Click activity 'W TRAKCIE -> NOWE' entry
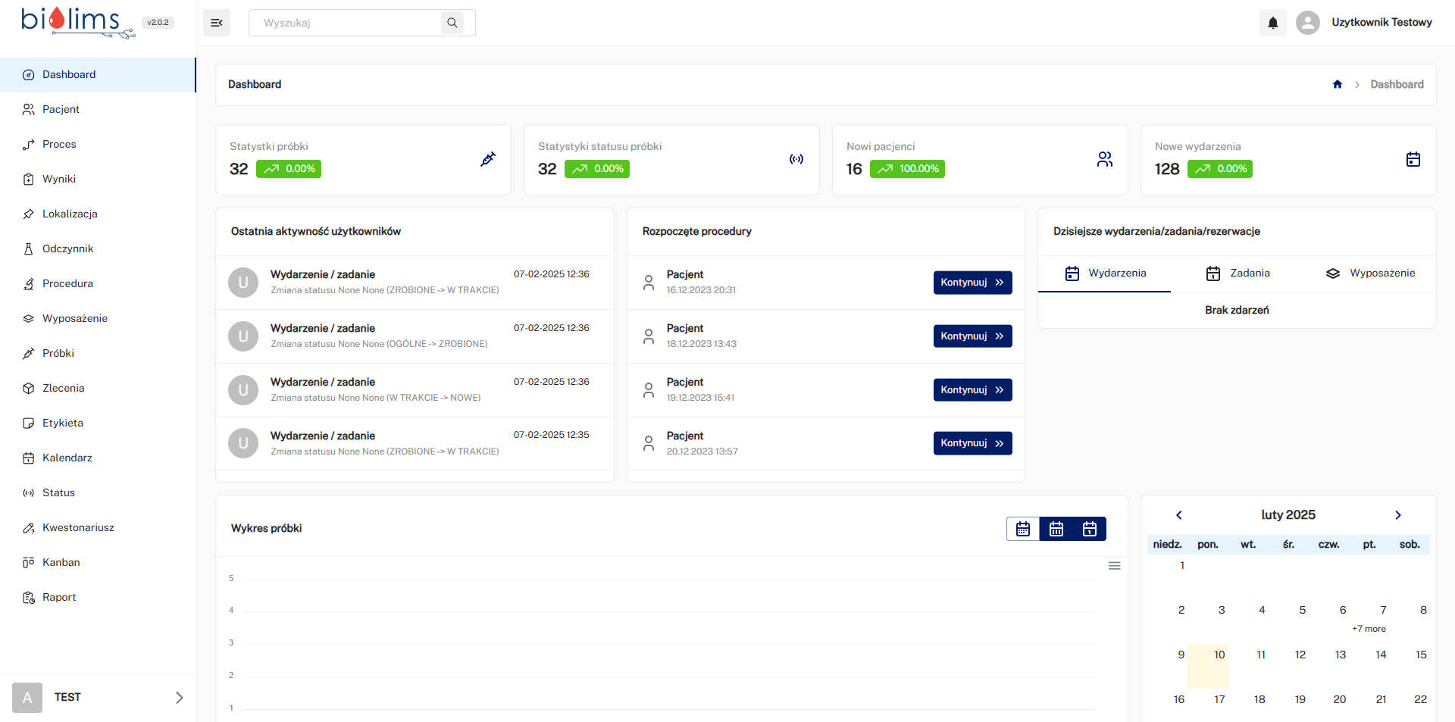Image resolution: width=1455 pixels, height=722 pixels. pos(415,390)
